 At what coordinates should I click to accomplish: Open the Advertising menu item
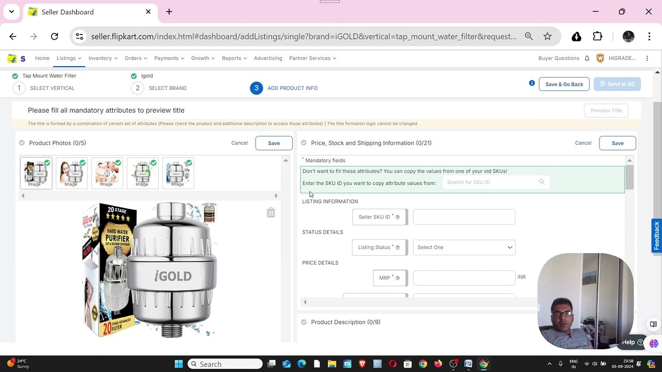pos(268,58)
